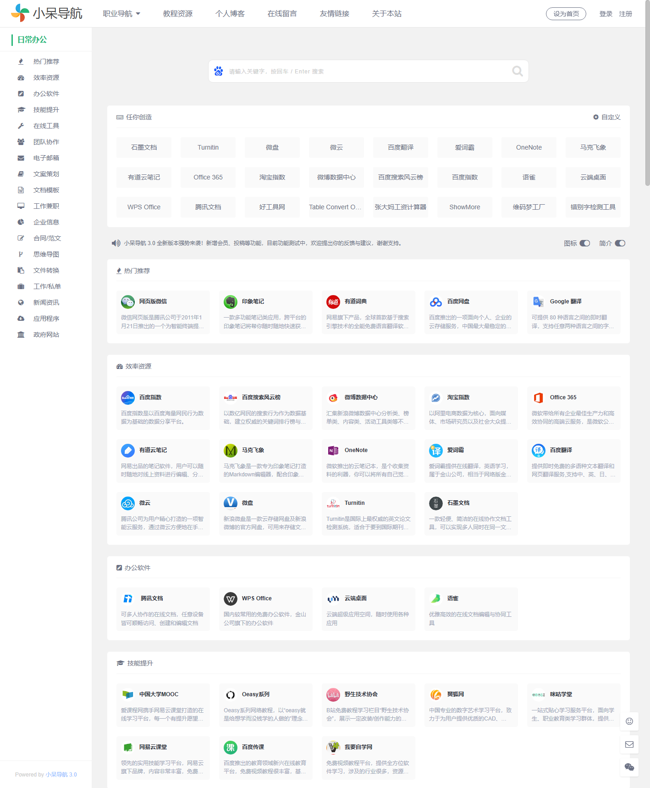Open the Baidu Netdisk cloud icon
Viewport: 650px width, 788px height.
[x=435, y=302]
